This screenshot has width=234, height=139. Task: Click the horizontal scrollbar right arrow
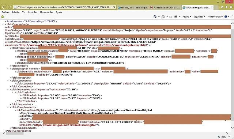(227, 133)
